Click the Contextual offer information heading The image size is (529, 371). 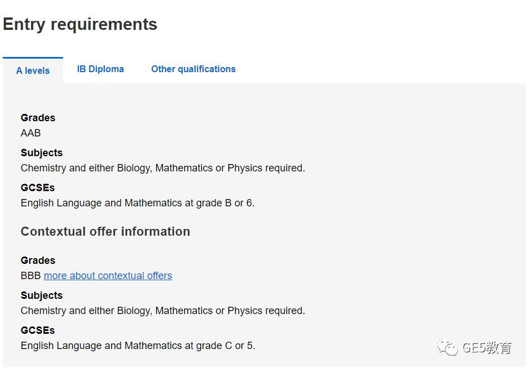(x=105, y=231)
